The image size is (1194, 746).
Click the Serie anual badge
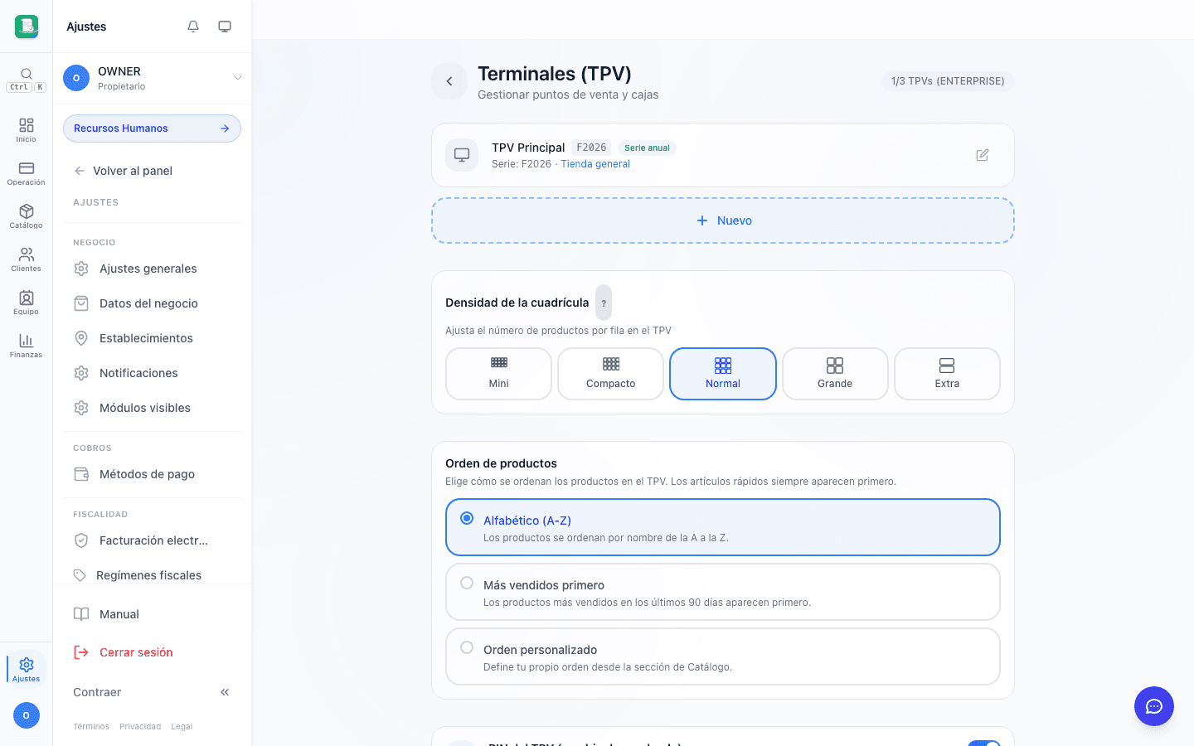pos(647,148)
